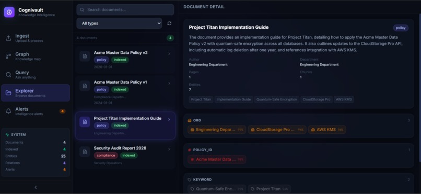The width and height of the screenshot is (421, 194).
Task: Click the Project Titan Implementation Guide file icon
Action: (x=85, y=122)
